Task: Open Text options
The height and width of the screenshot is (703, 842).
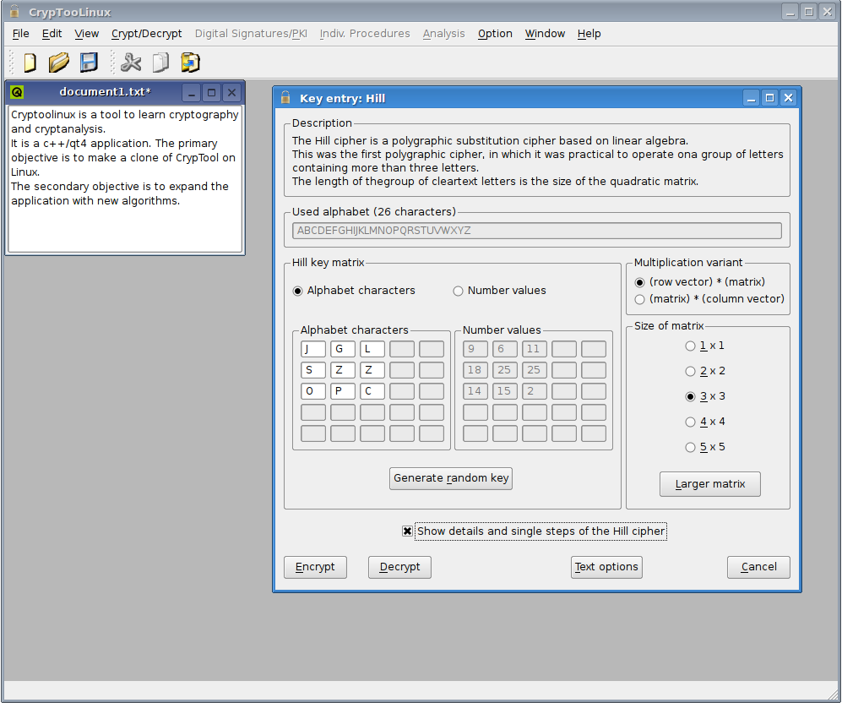Action: click(606, 567)
